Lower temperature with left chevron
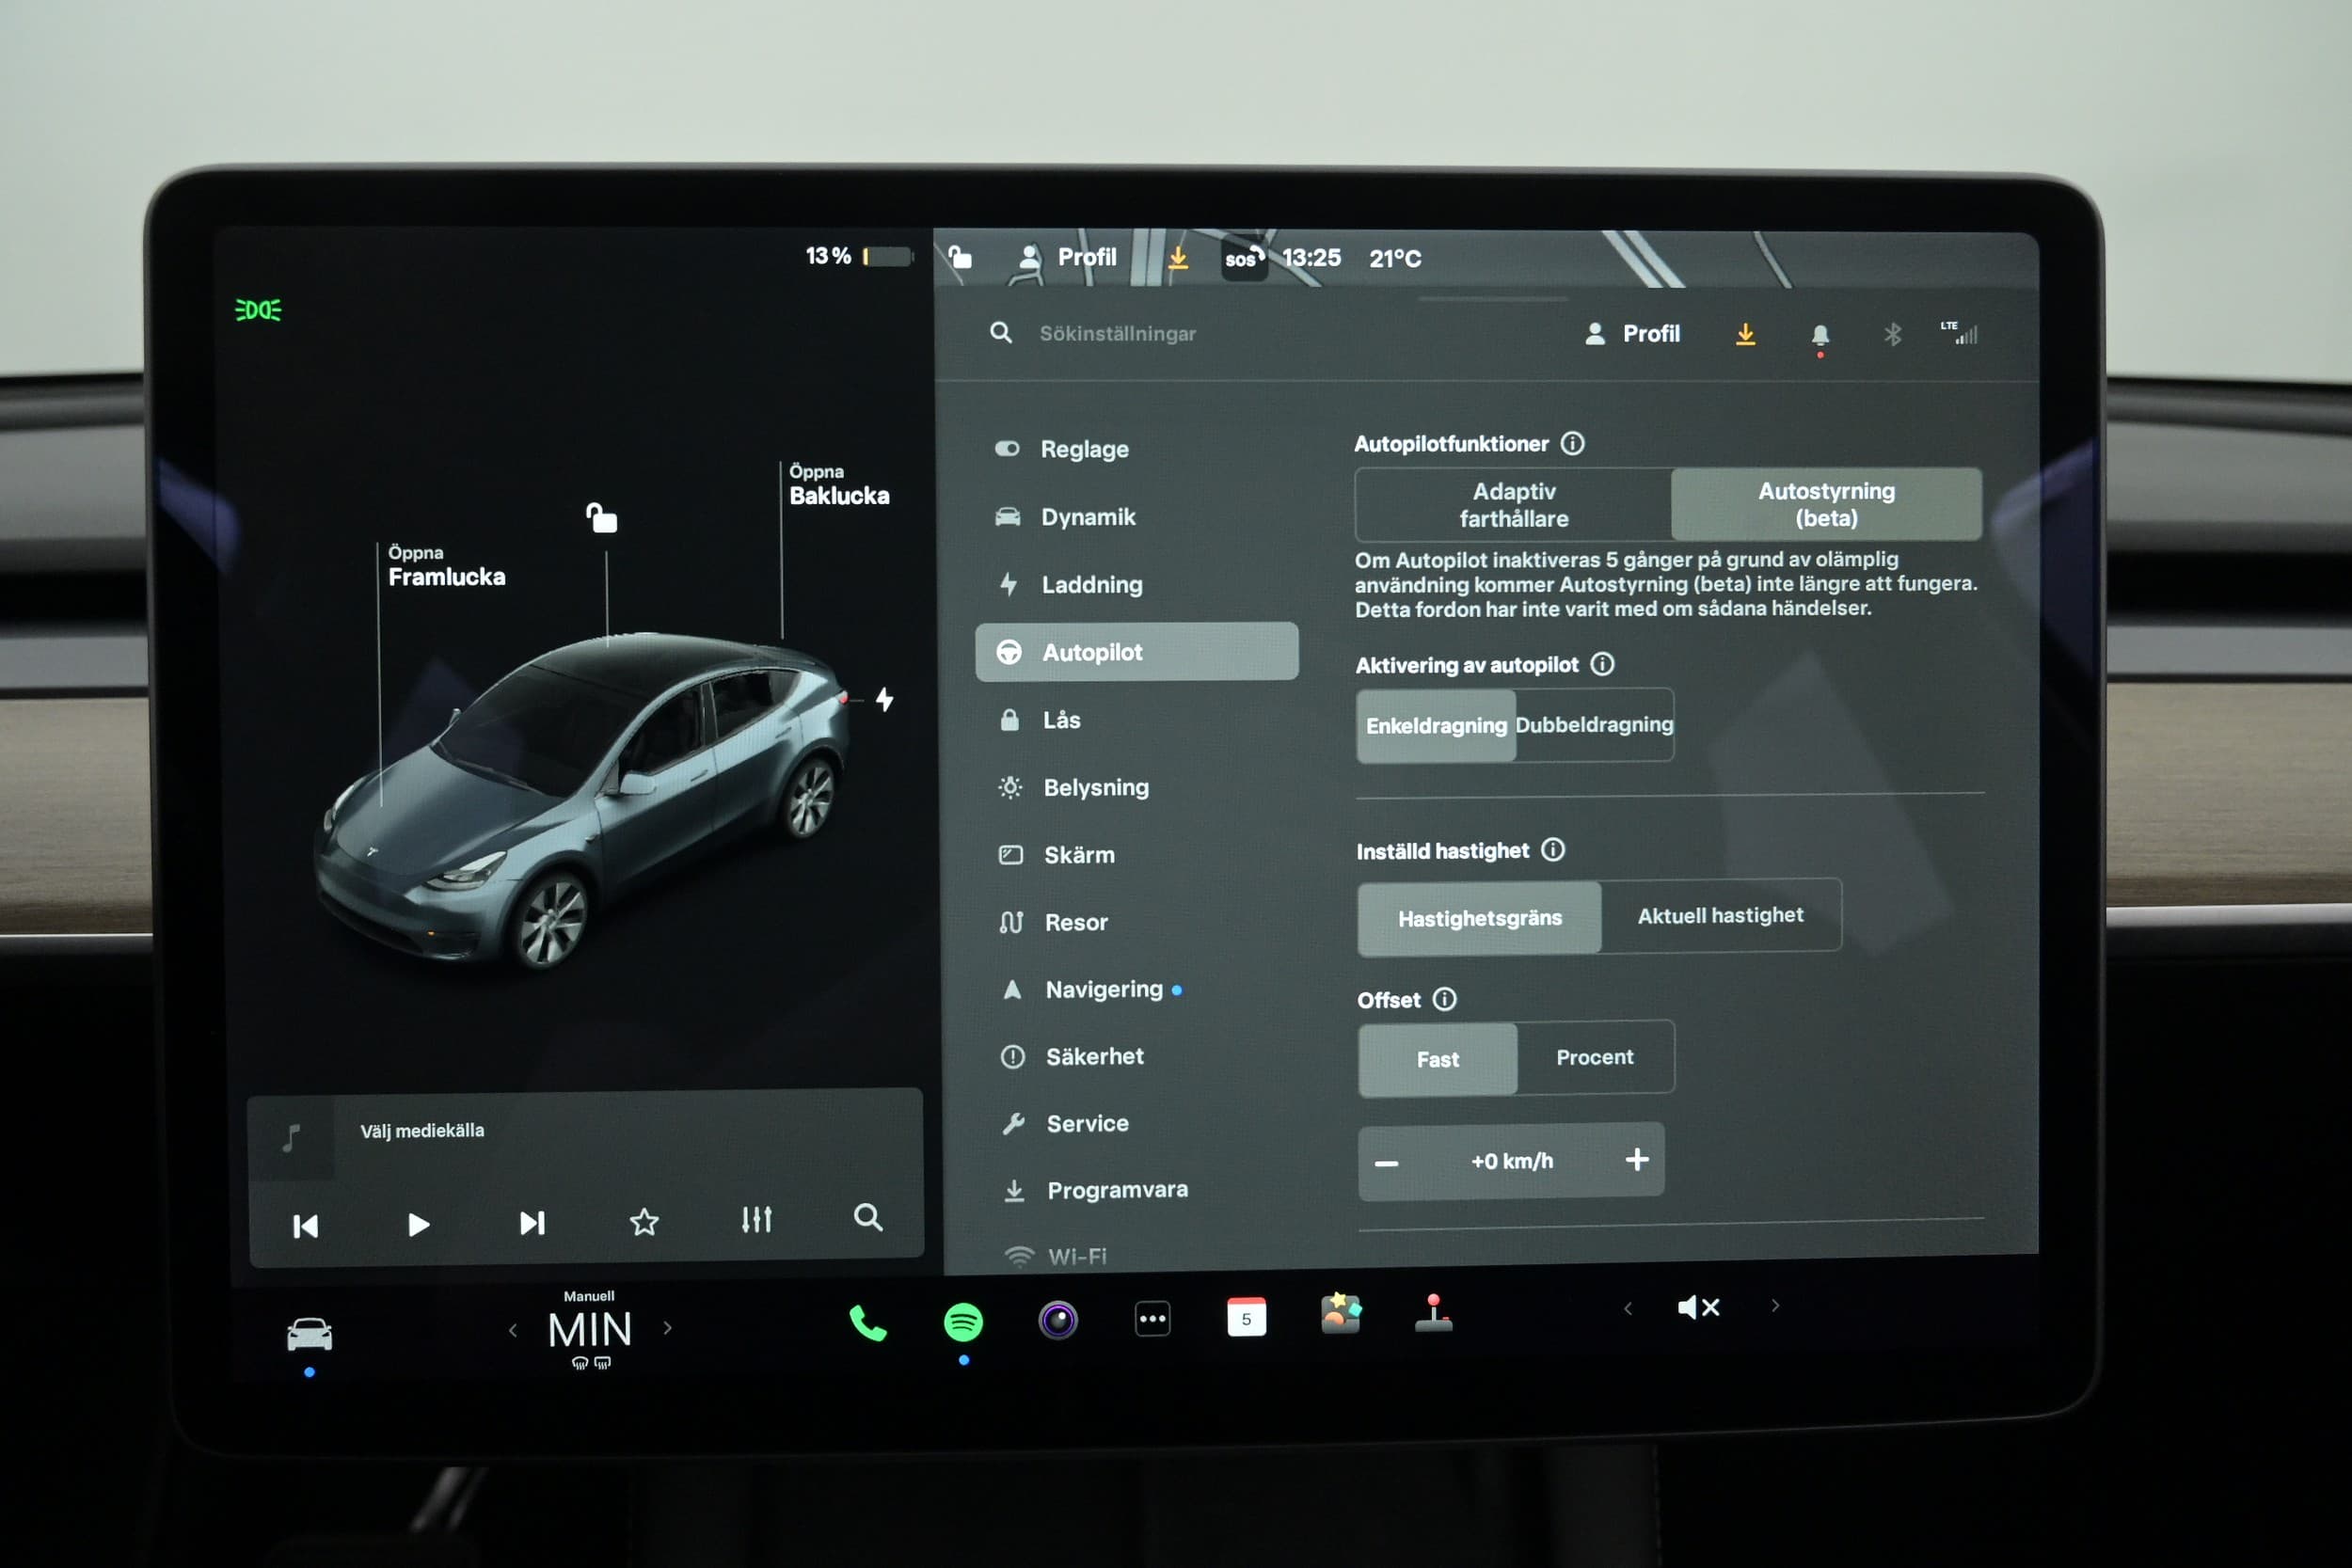The width and height of the screenshot is (2352, 1568). 513,1331
